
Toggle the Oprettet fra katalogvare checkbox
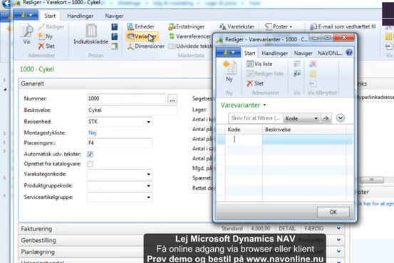coord(90,164)
